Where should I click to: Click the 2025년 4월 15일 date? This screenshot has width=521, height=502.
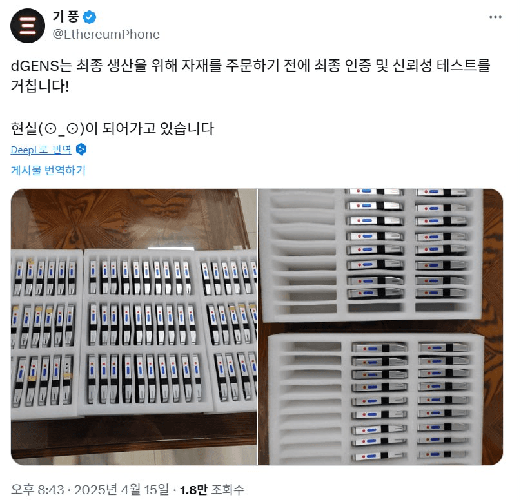coord(122,490)
